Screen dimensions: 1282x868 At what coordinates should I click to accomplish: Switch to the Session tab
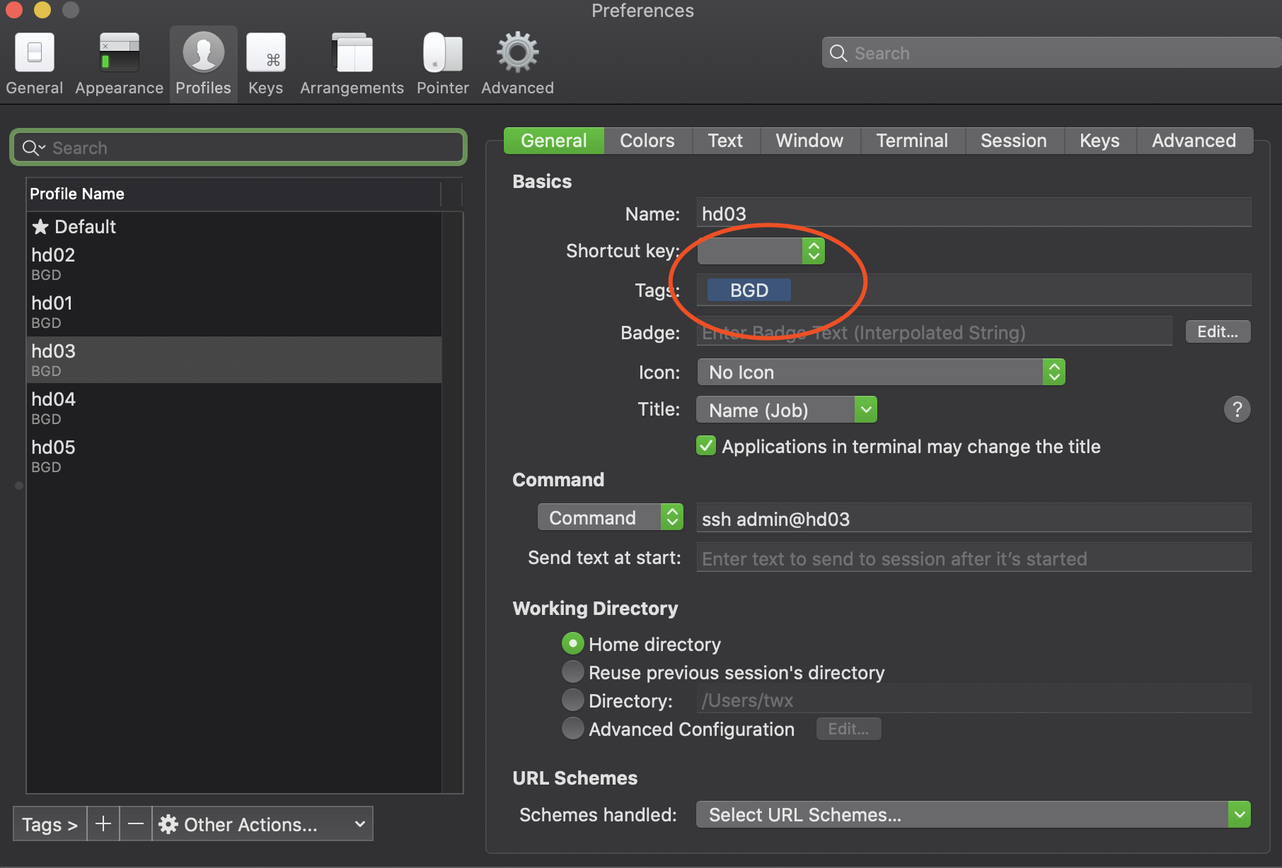click(1014, 141)
